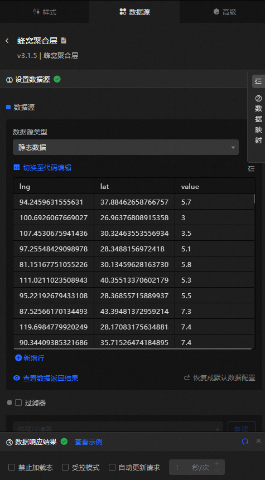Click the 设置数据源 step header

pyautogui.click(x=123, y=79)
